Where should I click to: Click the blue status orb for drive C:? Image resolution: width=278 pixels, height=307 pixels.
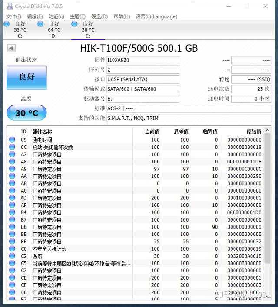[x=7, y=24]
